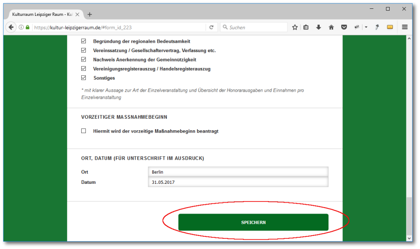Click the Ort label
The height and width of the screenshot is (249, 420).
[84, 172]
